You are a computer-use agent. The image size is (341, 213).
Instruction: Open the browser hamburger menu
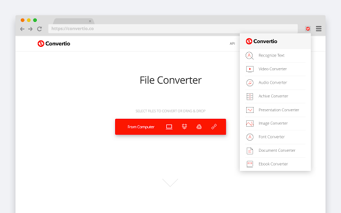click(x=319, y=29)
